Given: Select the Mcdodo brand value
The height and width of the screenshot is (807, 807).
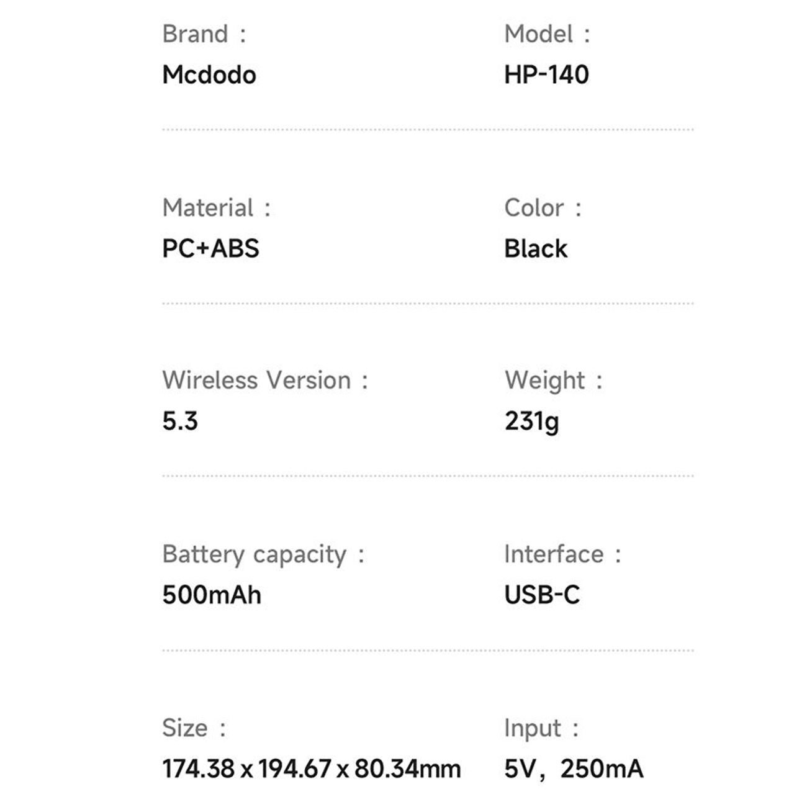Looking at the screenshot, I should point(209,75).
